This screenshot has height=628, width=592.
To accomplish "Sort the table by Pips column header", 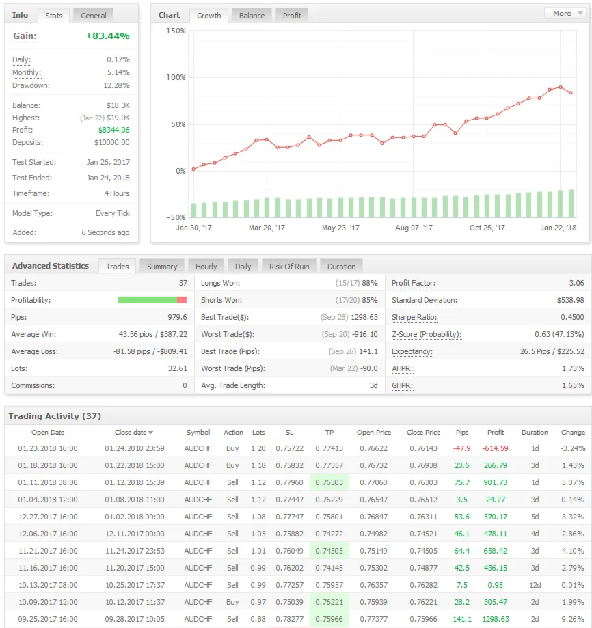I will pyautogui.click(x=462, y=433).
